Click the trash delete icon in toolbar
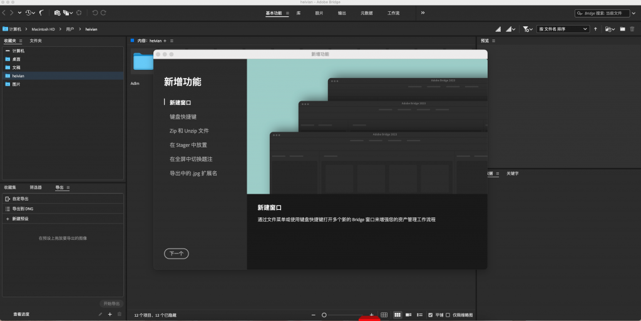The width and height of the screenshot is (641, 321). click(x=632, y=29)
